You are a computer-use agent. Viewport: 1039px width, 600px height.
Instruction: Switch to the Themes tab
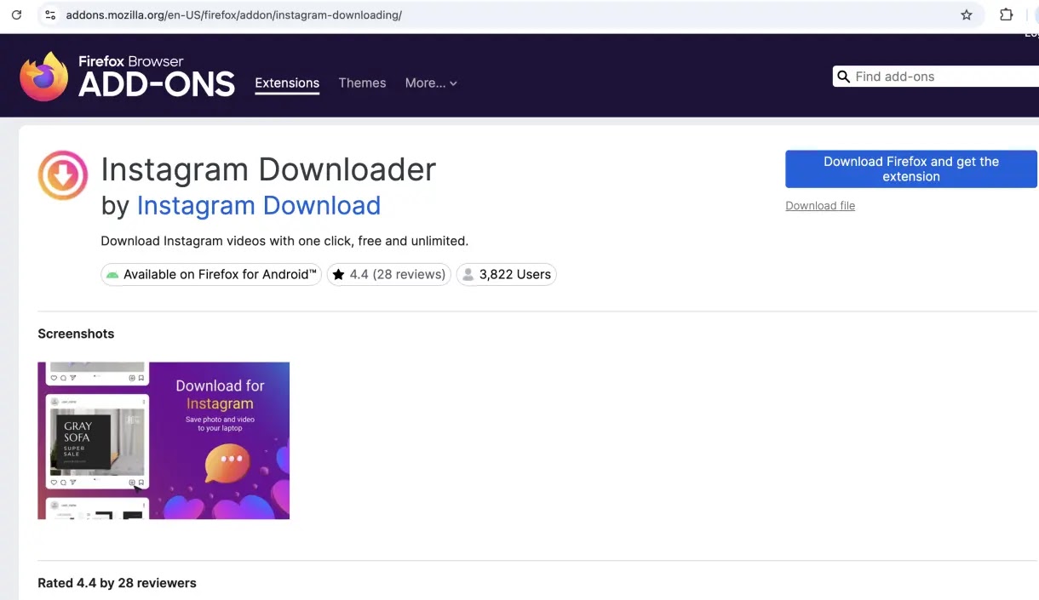tap(362, 83)
